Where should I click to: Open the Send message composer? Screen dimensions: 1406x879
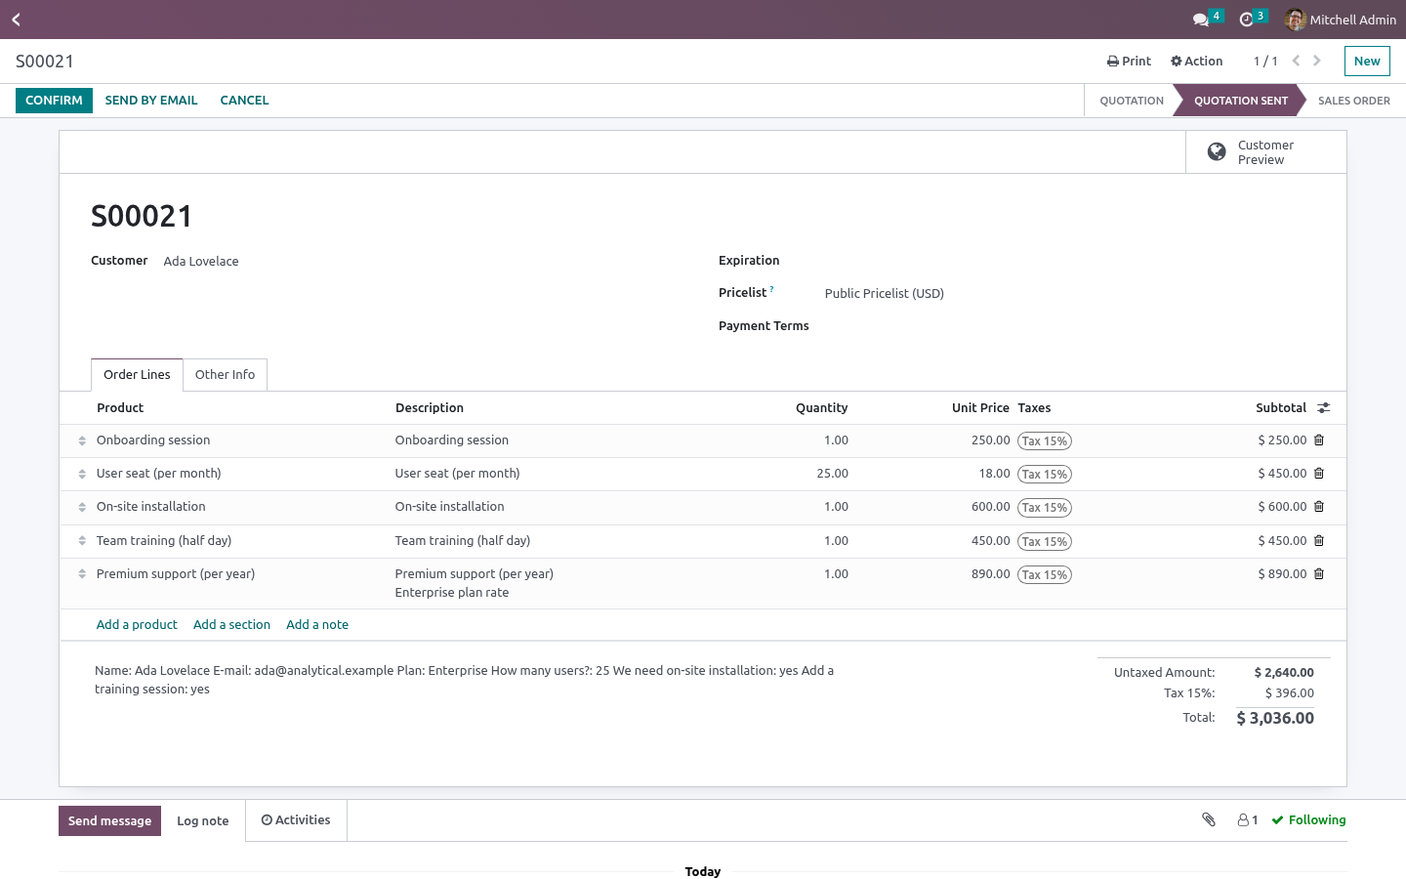(109, 821)
